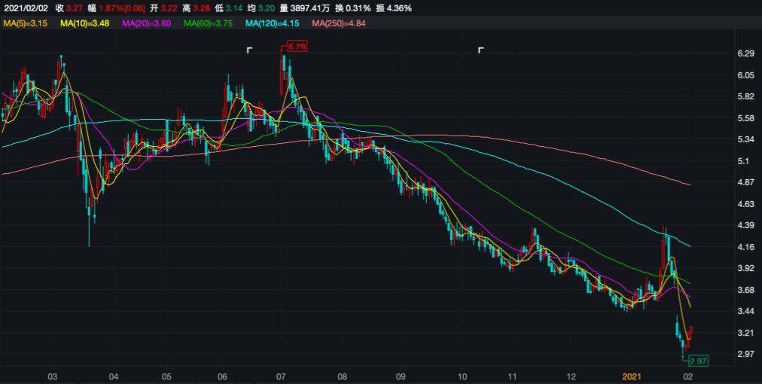762x384 pixels.
Task: Click the 07 month label on time axis
Action: [x=281, y=375]
